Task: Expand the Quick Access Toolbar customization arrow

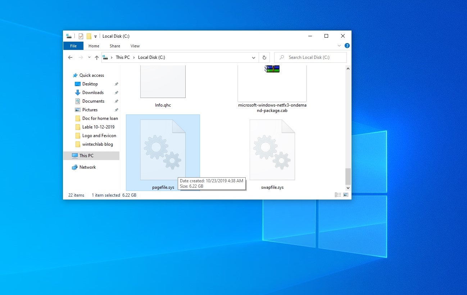Action: tap(95, 36)
